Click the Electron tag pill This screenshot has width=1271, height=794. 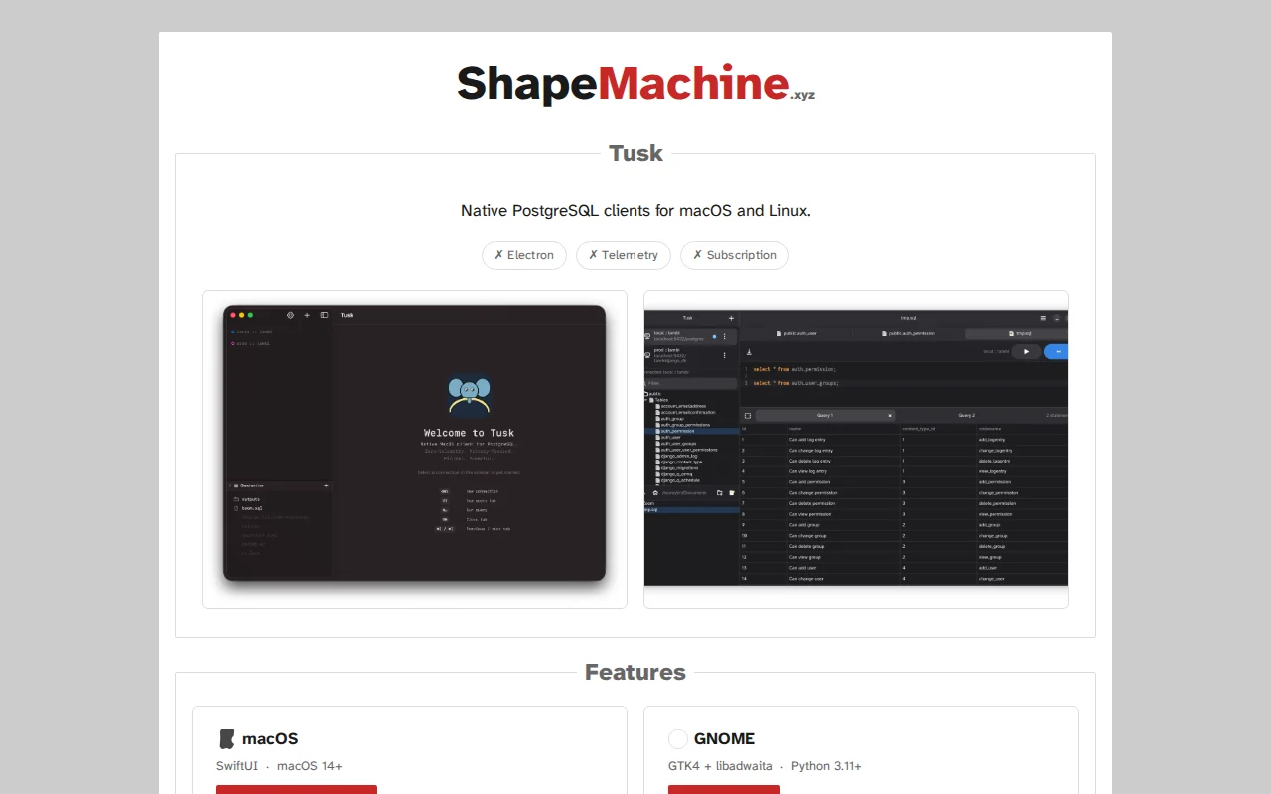pos(524,255)
